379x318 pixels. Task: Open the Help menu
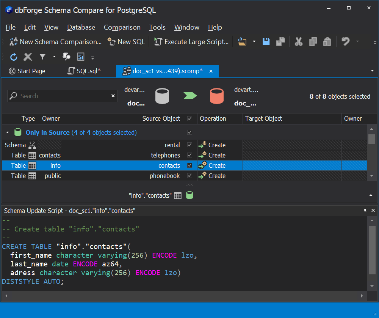coord(215,27)
